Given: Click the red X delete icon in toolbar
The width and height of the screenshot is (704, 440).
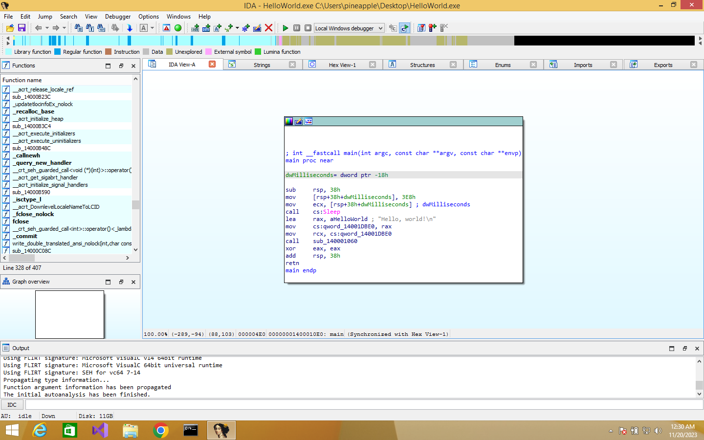Looking at the screenshot, I should pyautogui.click(x=268, y=28).
